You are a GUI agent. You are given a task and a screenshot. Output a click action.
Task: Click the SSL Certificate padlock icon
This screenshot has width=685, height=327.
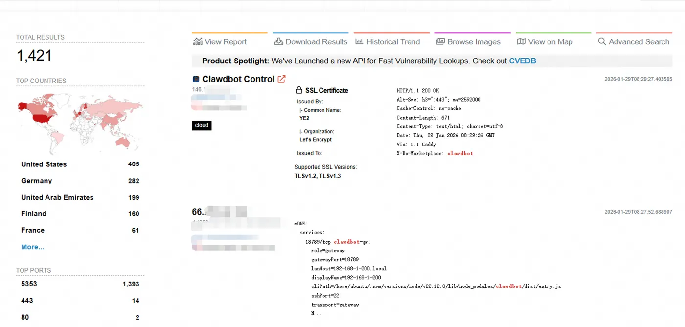(x=299, y=90)
